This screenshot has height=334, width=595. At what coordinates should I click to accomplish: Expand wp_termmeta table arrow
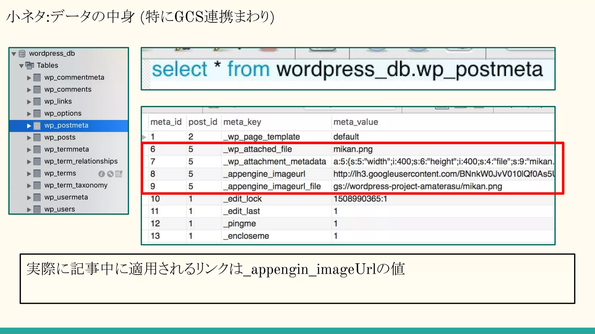pyautogui.click(x=29, y=150)
